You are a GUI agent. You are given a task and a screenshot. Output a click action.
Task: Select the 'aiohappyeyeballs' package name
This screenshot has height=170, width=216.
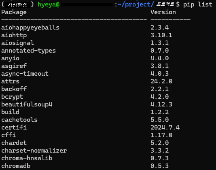point(30,28)
